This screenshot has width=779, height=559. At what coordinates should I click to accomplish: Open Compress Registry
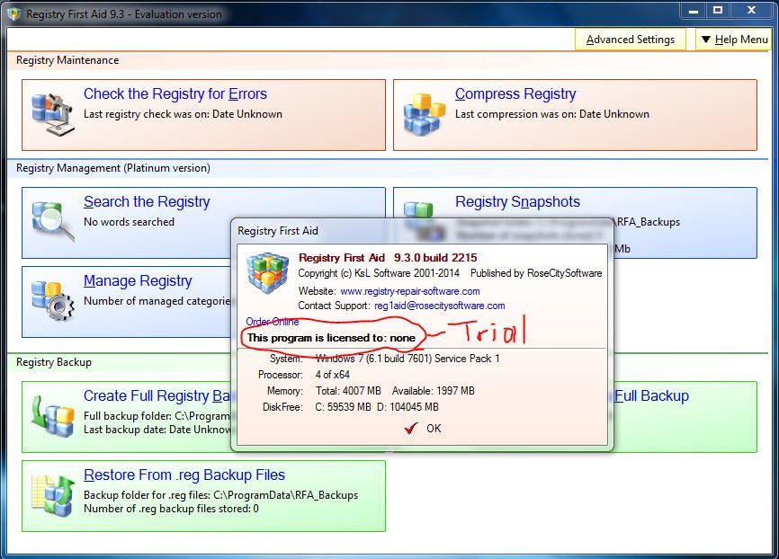click(515, 93)
